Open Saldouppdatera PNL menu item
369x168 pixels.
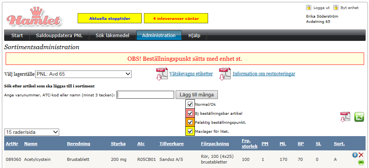[x=59, y=36]
